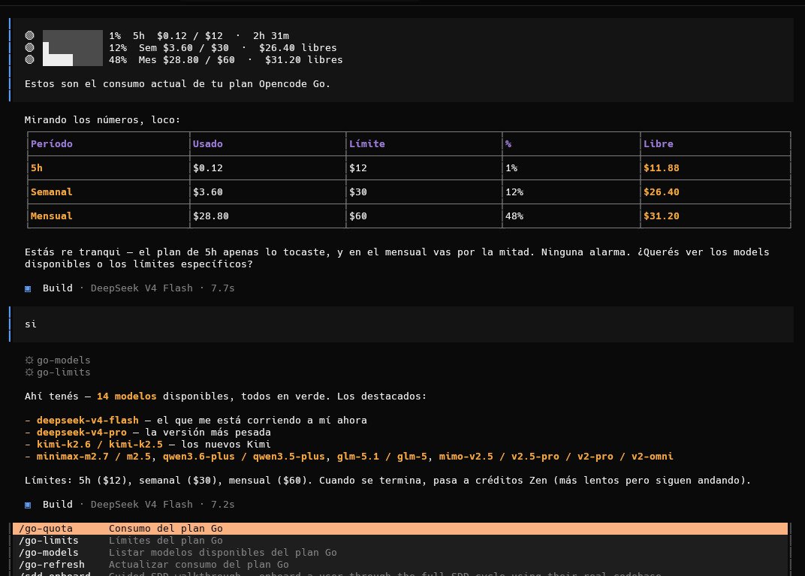Screen dimensions: 805x576
Task: Click the '14 modelos' highlighted text
Action: click(126, 397)
